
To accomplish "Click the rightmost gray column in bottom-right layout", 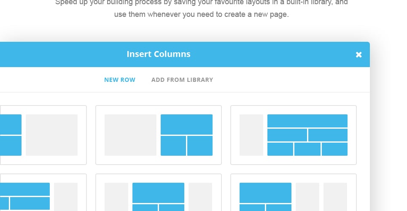I will click(x=335, y=197).
